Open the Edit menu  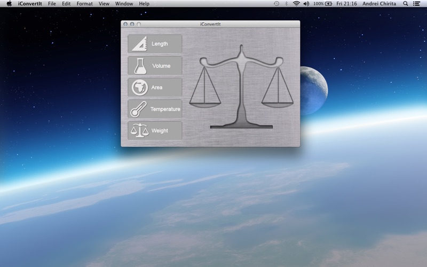point(66,4)
